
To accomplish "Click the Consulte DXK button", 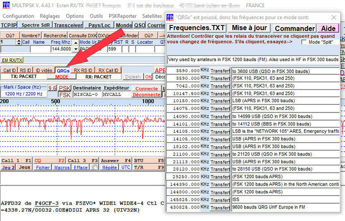I will [x=82, y=36].
